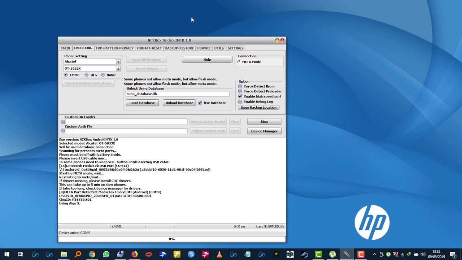Open the battery status tray icon

[416, 254]
